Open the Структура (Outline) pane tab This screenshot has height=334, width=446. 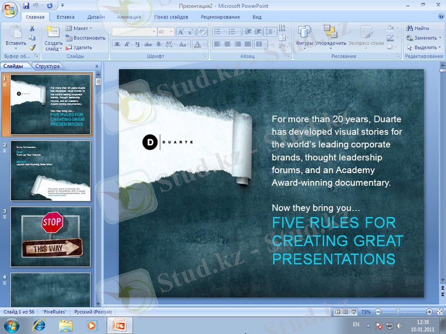48,66
